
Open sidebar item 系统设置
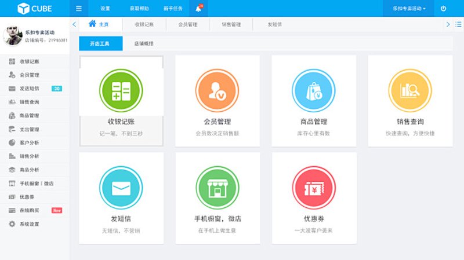35,224
